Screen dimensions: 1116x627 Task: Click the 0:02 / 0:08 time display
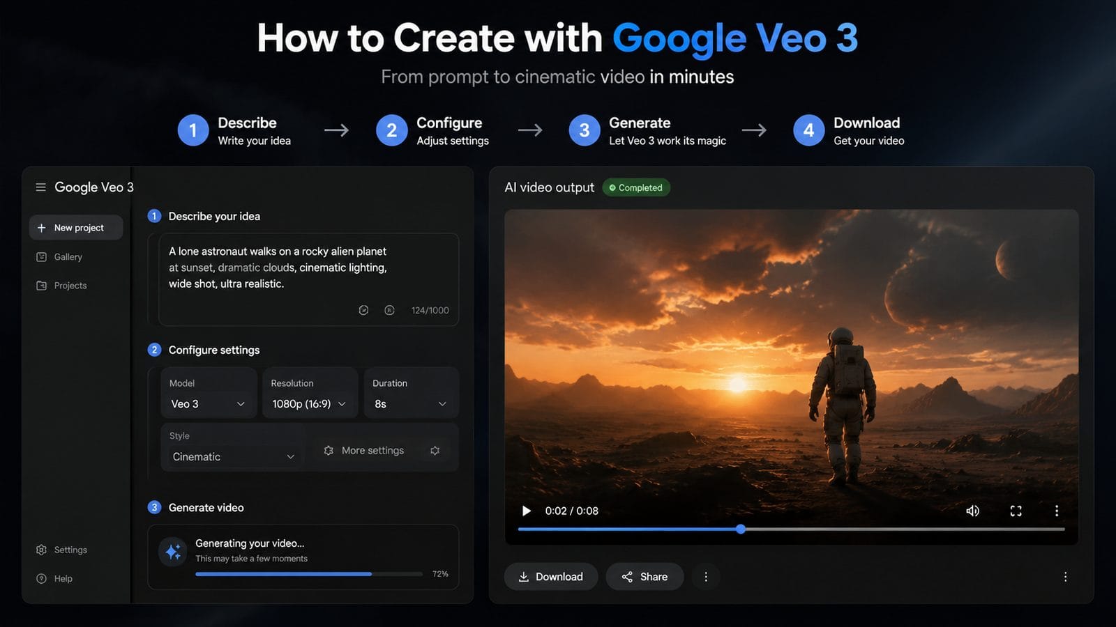(571, 511)
